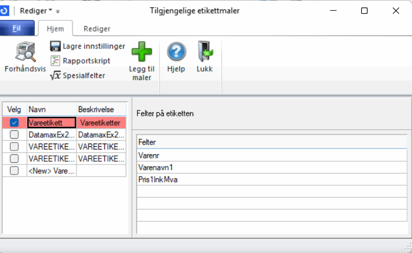Open Hjelp question mark icon

[x=176, y=52]
